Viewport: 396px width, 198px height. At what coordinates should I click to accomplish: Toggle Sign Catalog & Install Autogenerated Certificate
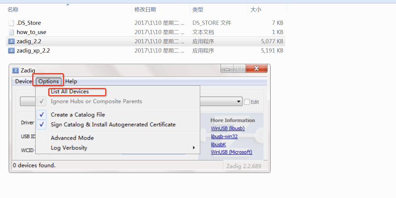113,125
